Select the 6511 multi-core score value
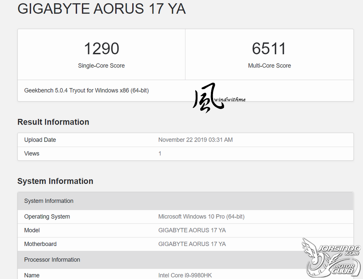The width and height of the screenshot is (363, 279). point(269,48)
